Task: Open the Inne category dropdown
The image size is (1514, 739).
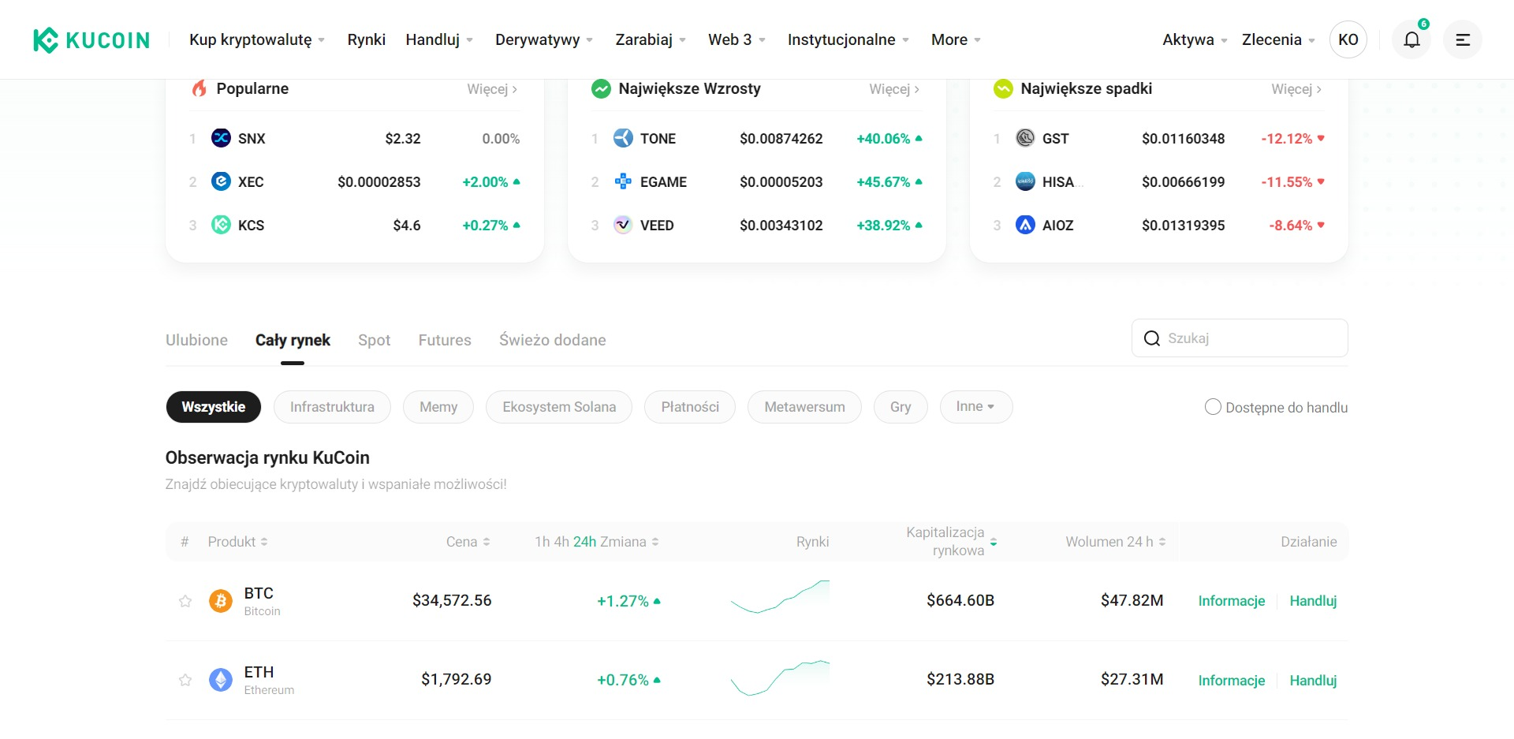Action: tap(976, 407)
